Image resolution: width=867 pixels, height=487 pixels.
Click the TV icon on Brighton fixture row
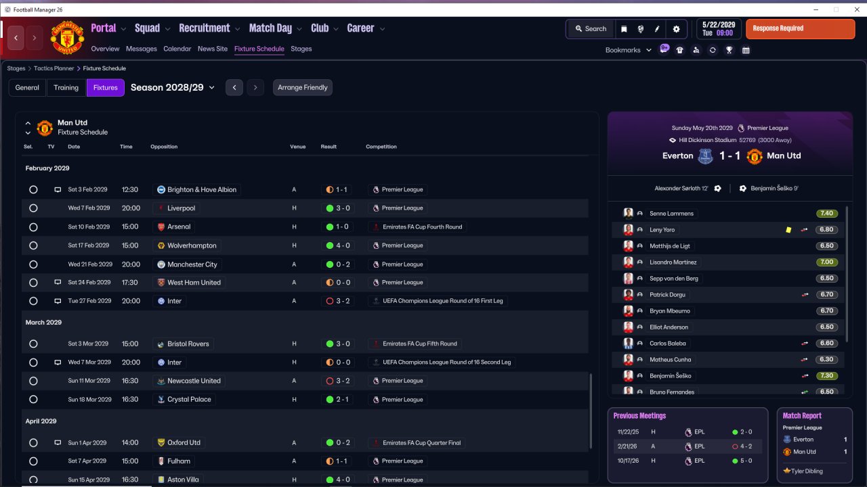(x=58, y=190)
